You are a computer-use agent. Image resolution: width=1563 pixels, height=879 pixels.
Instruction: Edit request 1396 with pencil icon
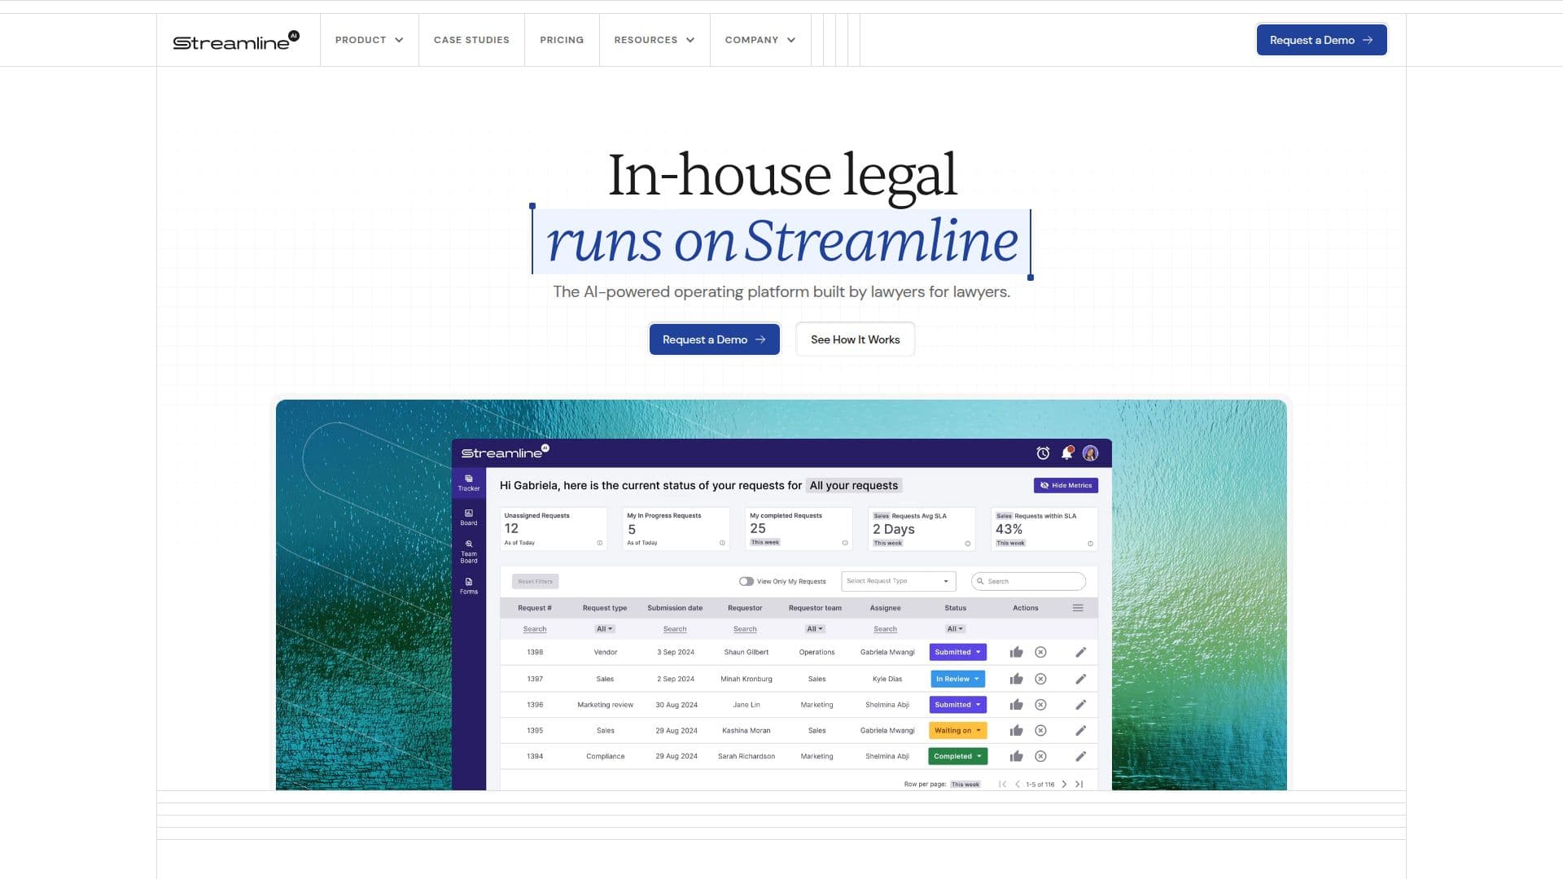click(1081, 705)
